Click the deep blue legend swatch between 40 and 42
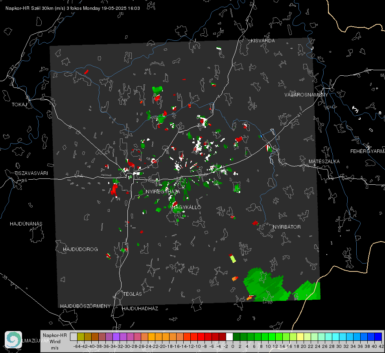The width and height of the screenshot is (385, 353). [378, 337]
